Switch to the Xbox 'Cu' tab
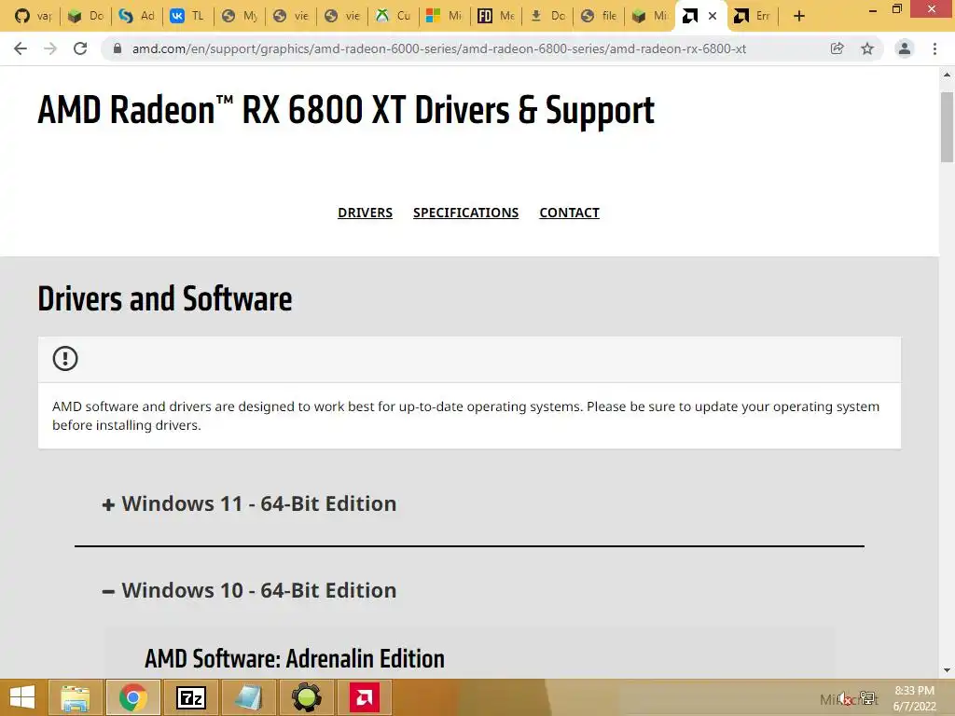This screenshot has width=955, height=716. pos(393,17)
